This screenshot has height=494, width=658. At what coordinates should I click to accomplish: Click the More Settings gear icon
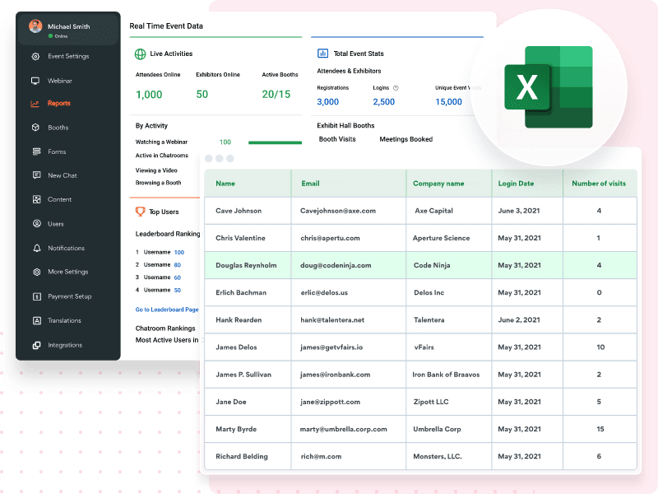pos(36,272)
